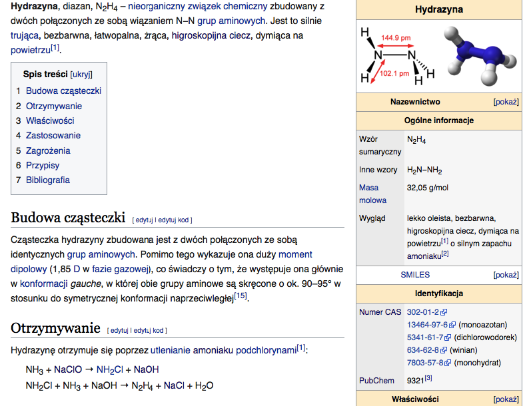Follow the utlenianie link

pos(171,351)
